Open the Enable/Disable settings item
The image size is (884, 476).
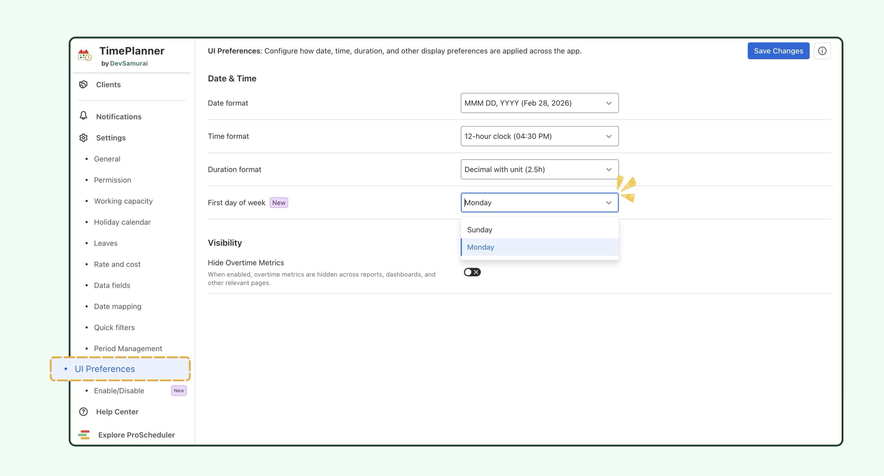119,391
